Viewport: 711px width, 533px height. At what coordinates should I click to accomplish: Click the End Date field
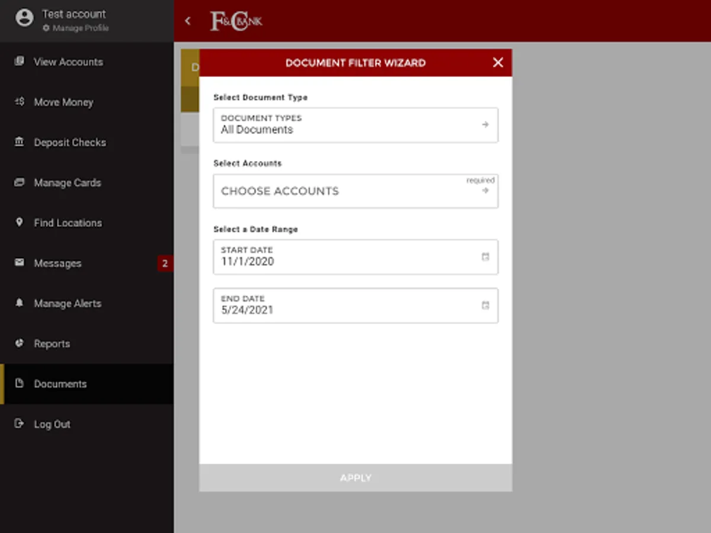click(355, 306)
